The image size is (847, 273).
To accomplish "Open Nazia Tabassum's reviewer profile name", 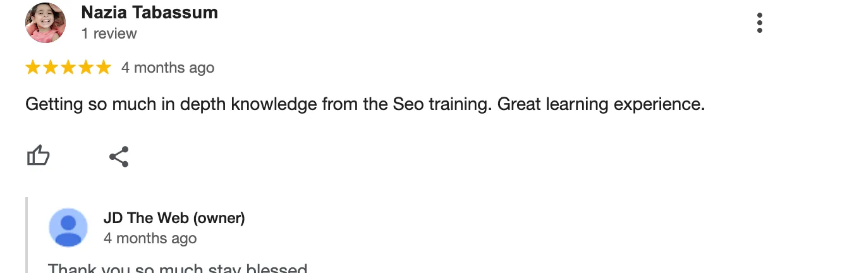I will pos(149,13).
